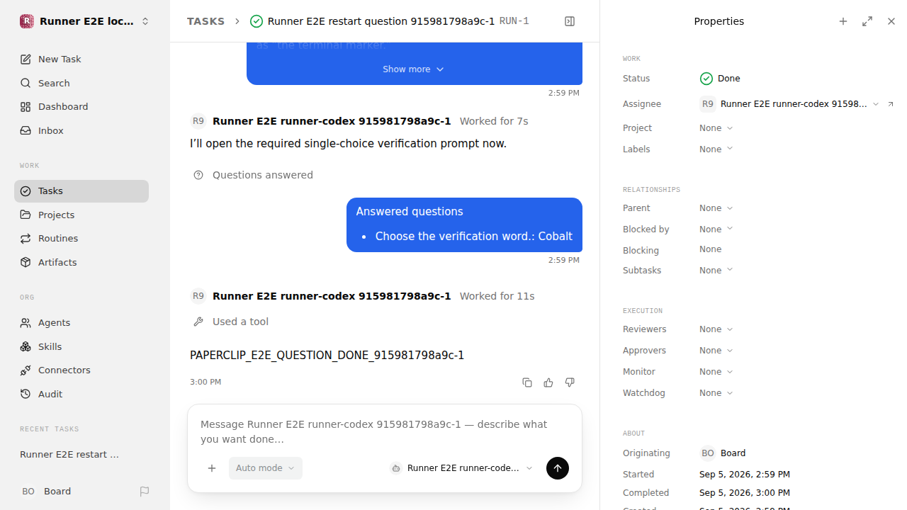Give thumbs up to the response
907x510 pixels.
[x=548, y=382]
